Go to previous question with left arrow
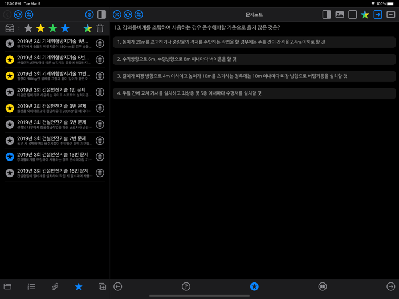Viewport: 399px width, 299px height. [118, 286]
